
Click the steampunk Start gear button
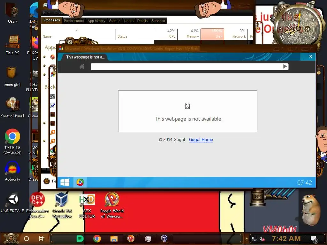click(11, 239)
